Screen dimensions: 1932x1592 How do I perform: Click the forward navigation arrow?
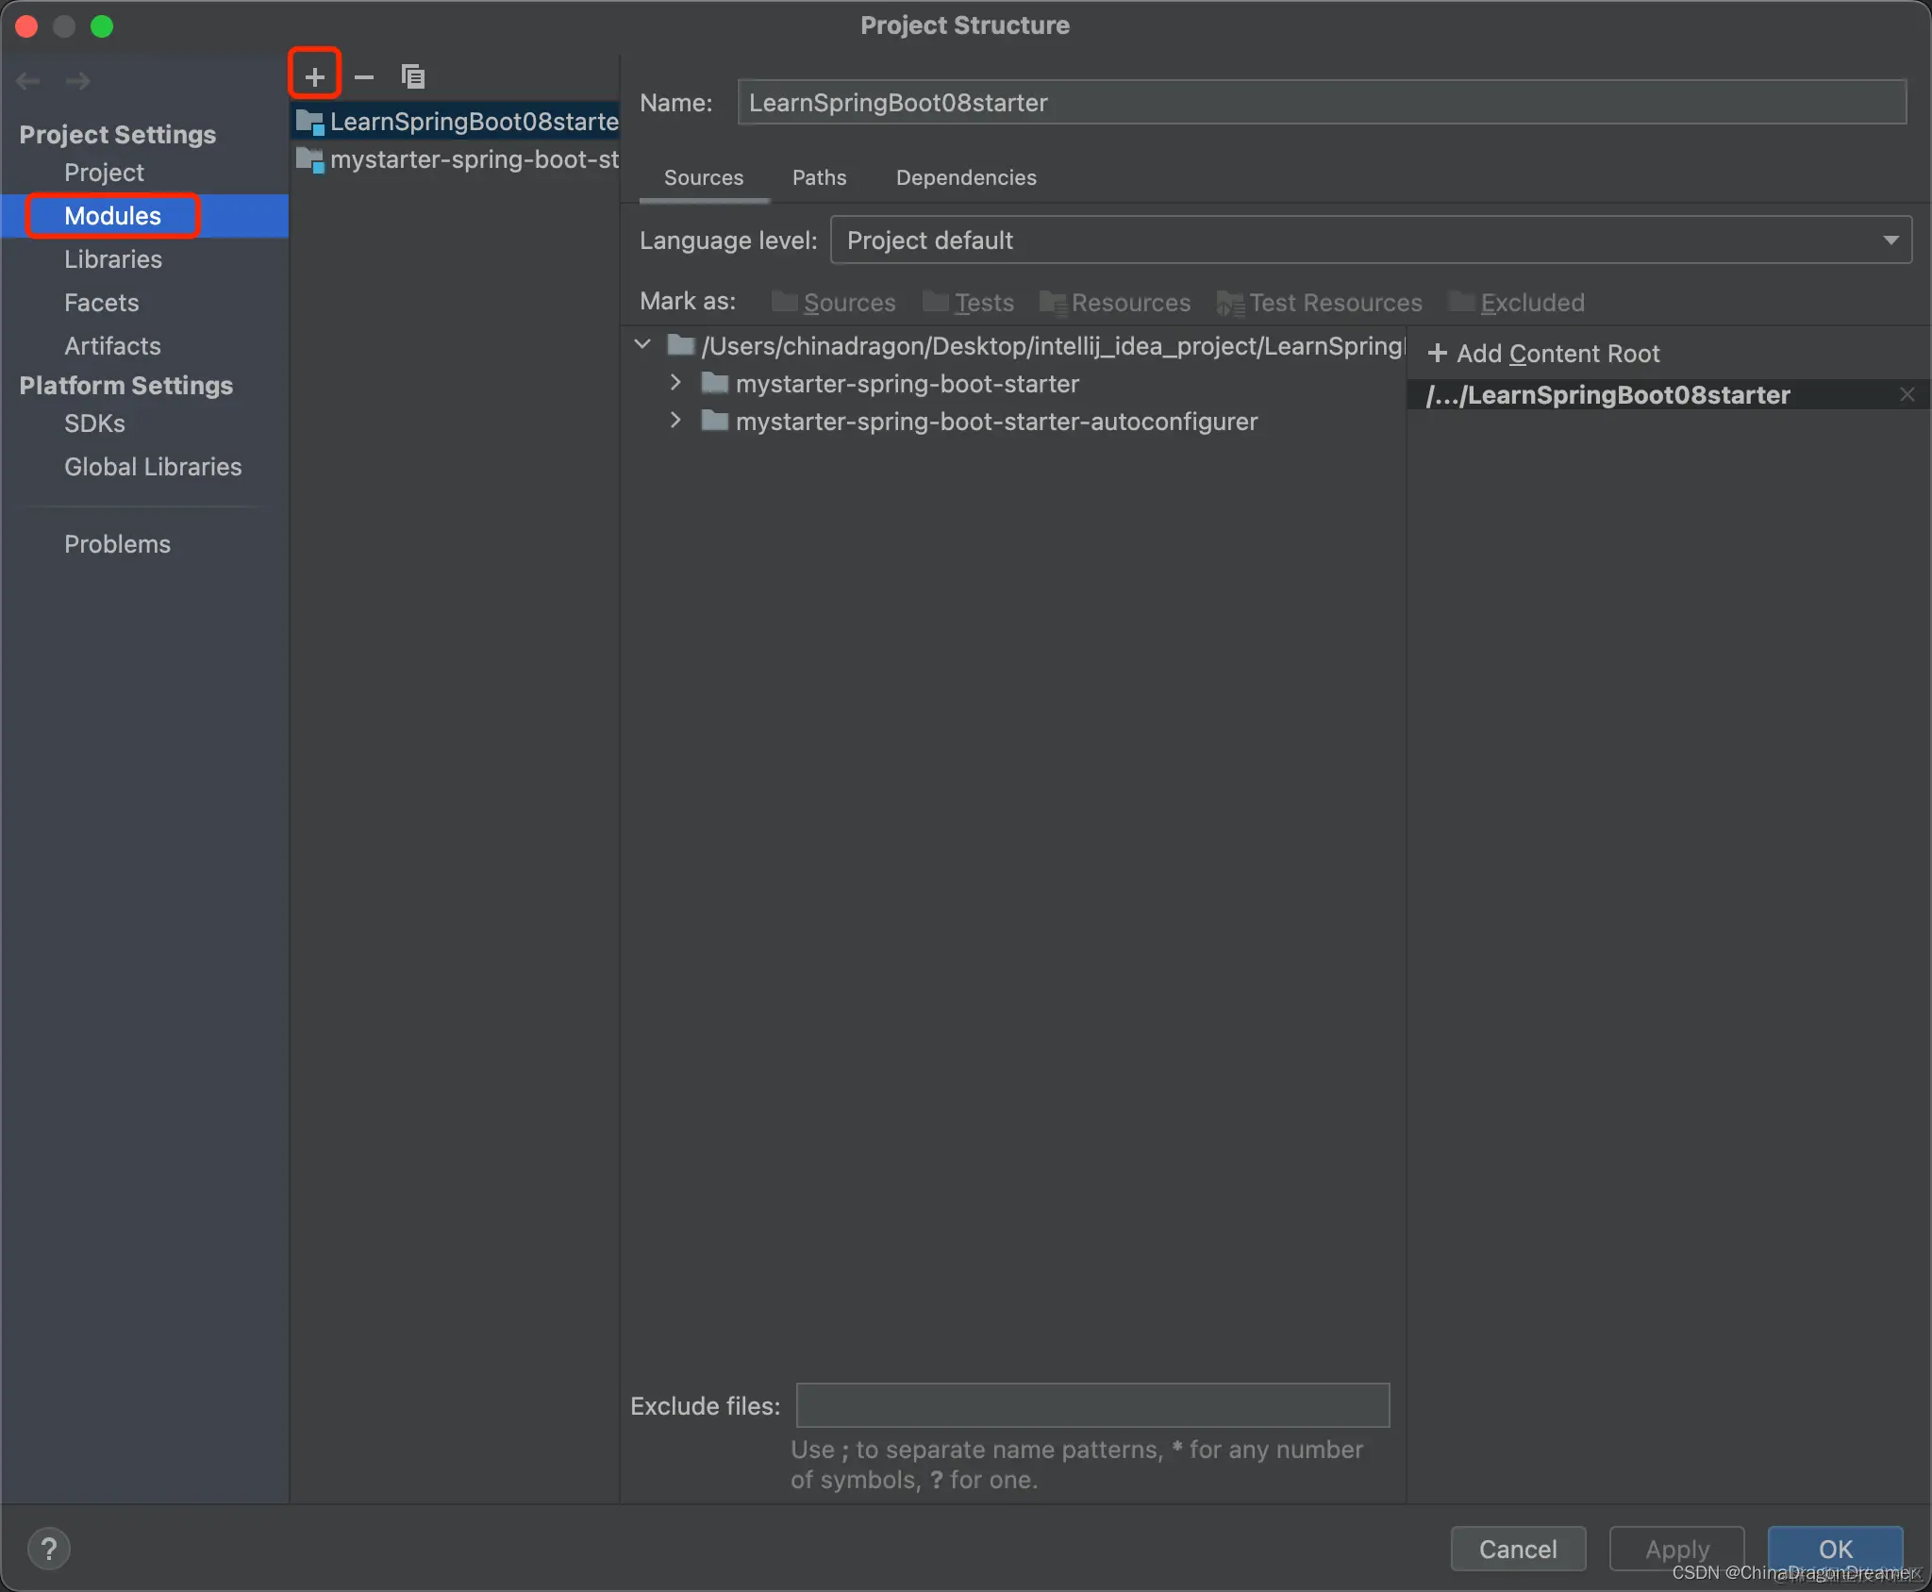(x=78, y=81)
